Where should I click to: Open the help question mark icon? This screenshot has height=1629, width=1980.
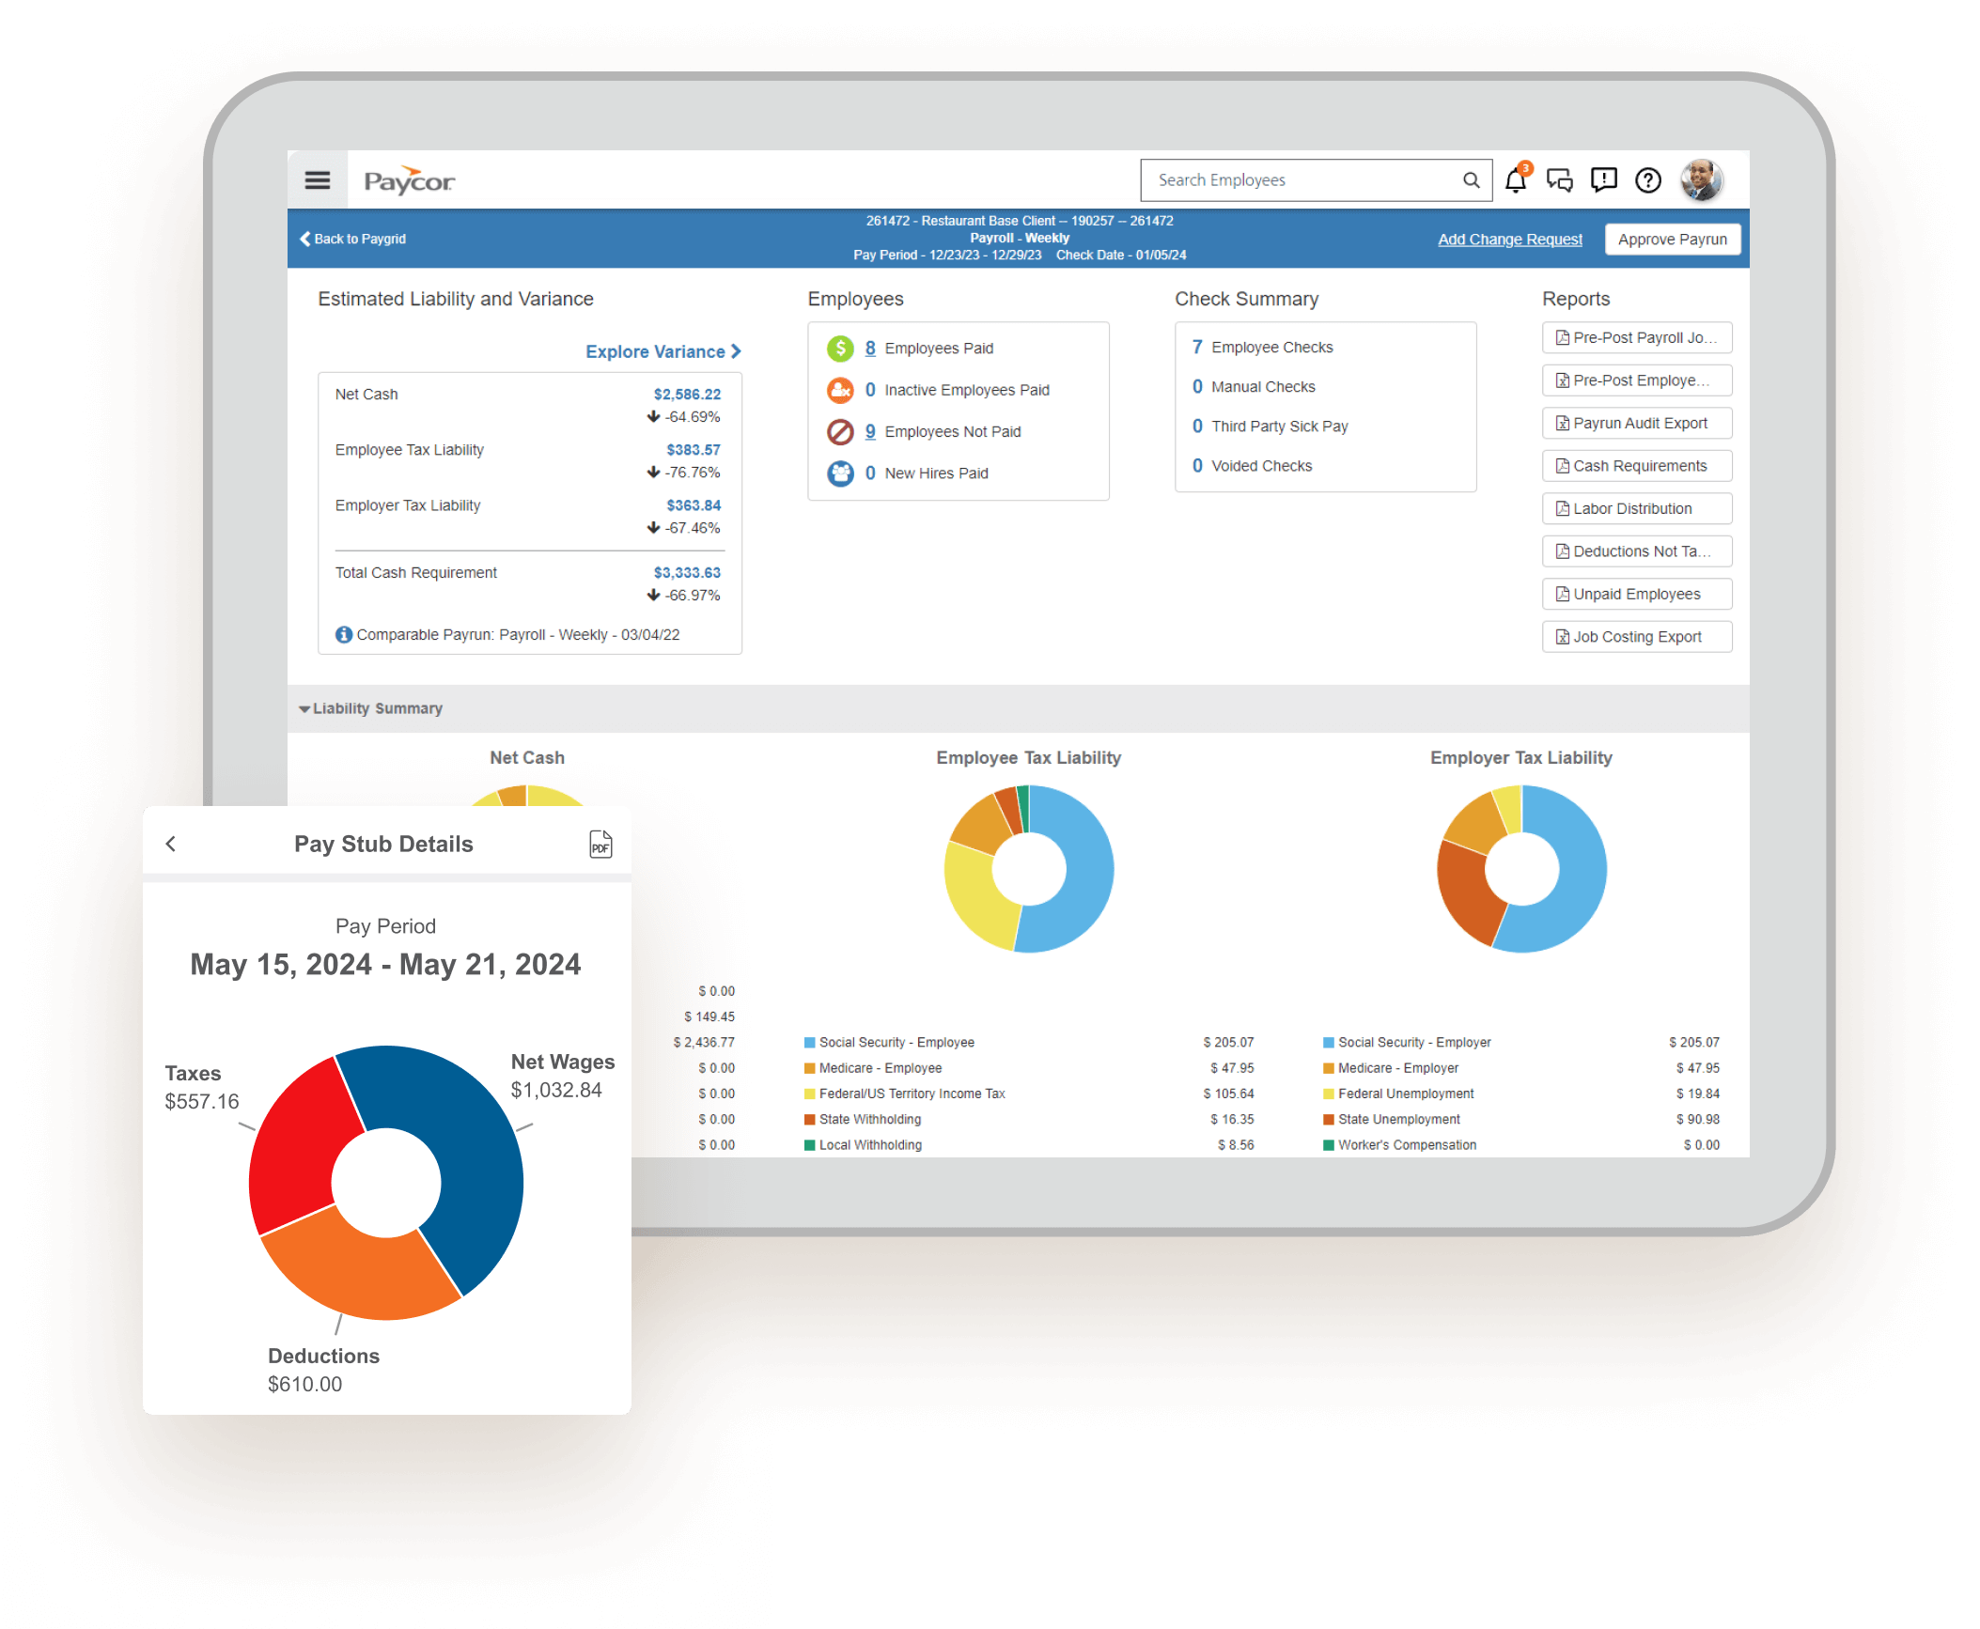click(1648, 179)
